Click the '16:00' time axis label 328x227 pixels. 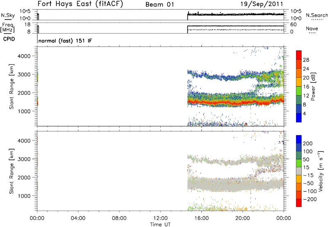[x=201, y=218]
